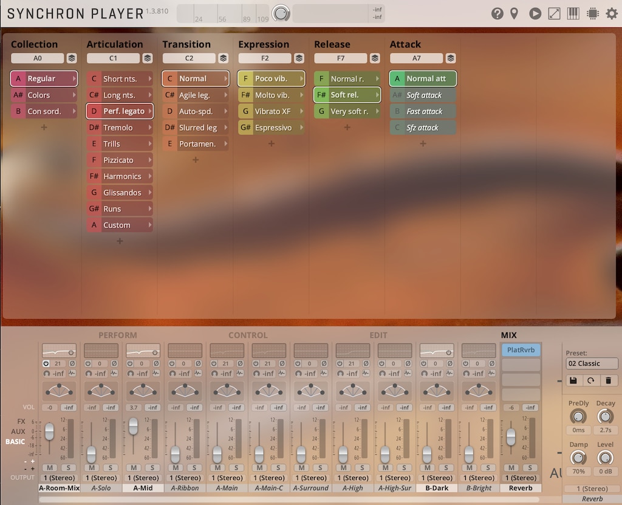Show the piano keyboard icon
Viewport: 622px width, 505px height.
(573, 13)
